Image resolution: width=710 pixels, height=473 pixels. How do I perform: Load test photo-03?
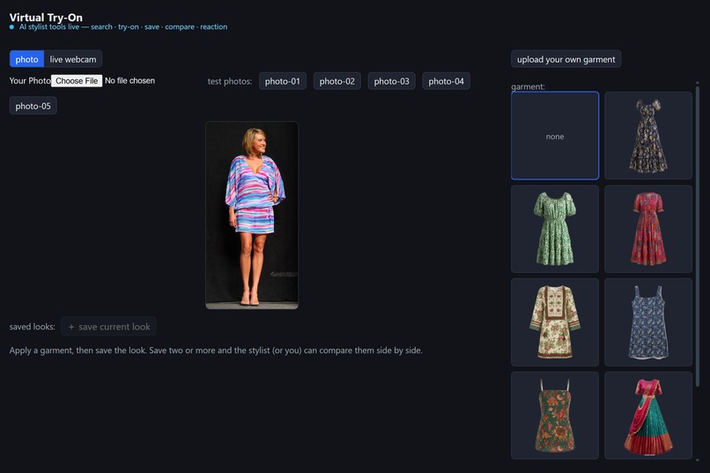392,81
